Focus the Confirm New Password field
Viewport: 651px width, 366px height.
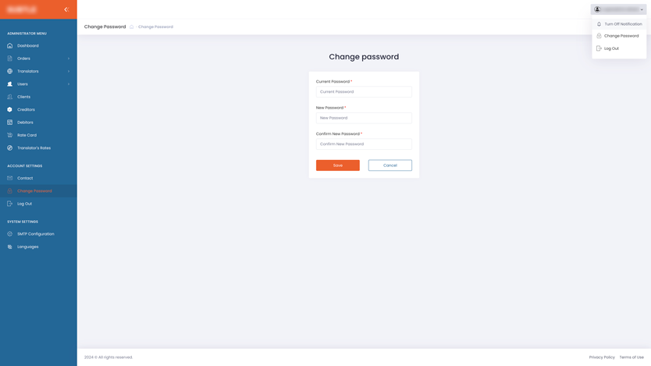click(364, 144)
